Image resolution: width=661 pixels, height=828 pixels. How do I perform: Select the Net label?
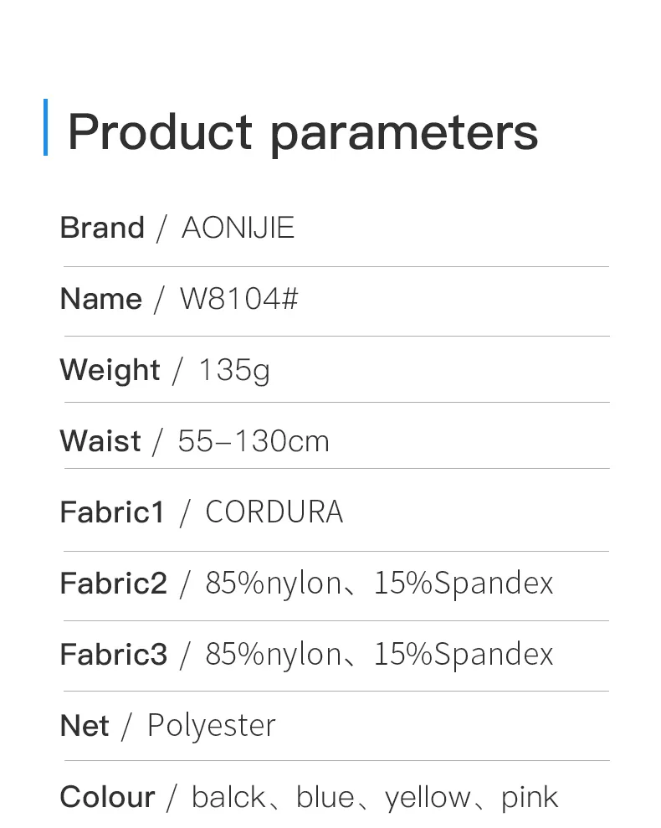coord(85,725)
